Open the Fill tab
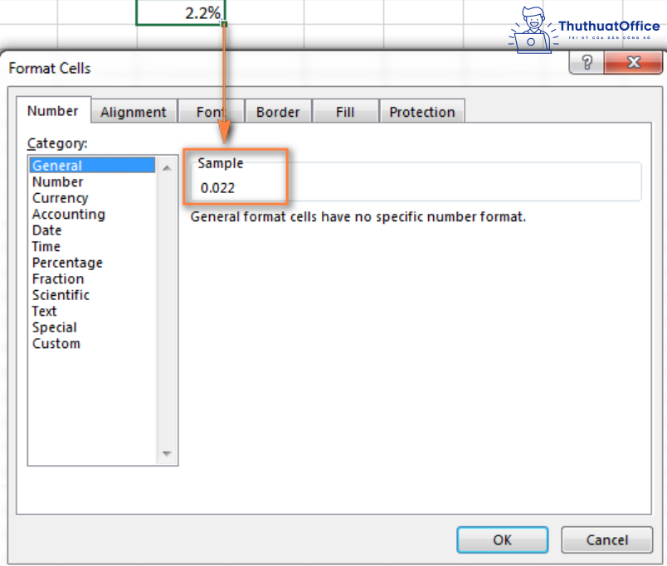This screenshot has height=566, width=667. pos(345,111)
